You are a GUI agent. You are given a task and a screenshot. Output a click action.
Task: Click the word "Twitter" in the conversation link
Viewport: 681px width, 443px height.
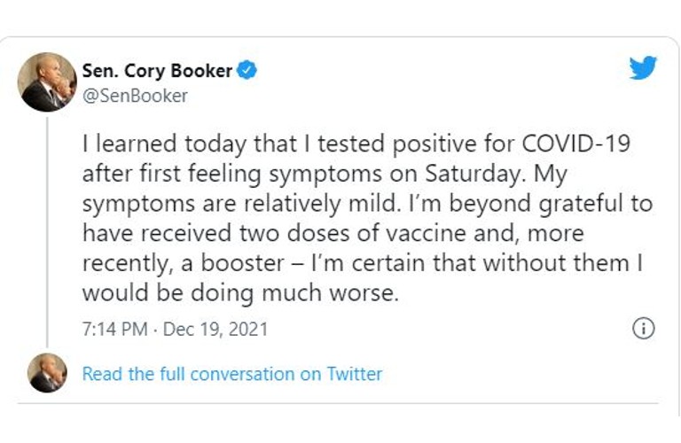tap(354, 374)
